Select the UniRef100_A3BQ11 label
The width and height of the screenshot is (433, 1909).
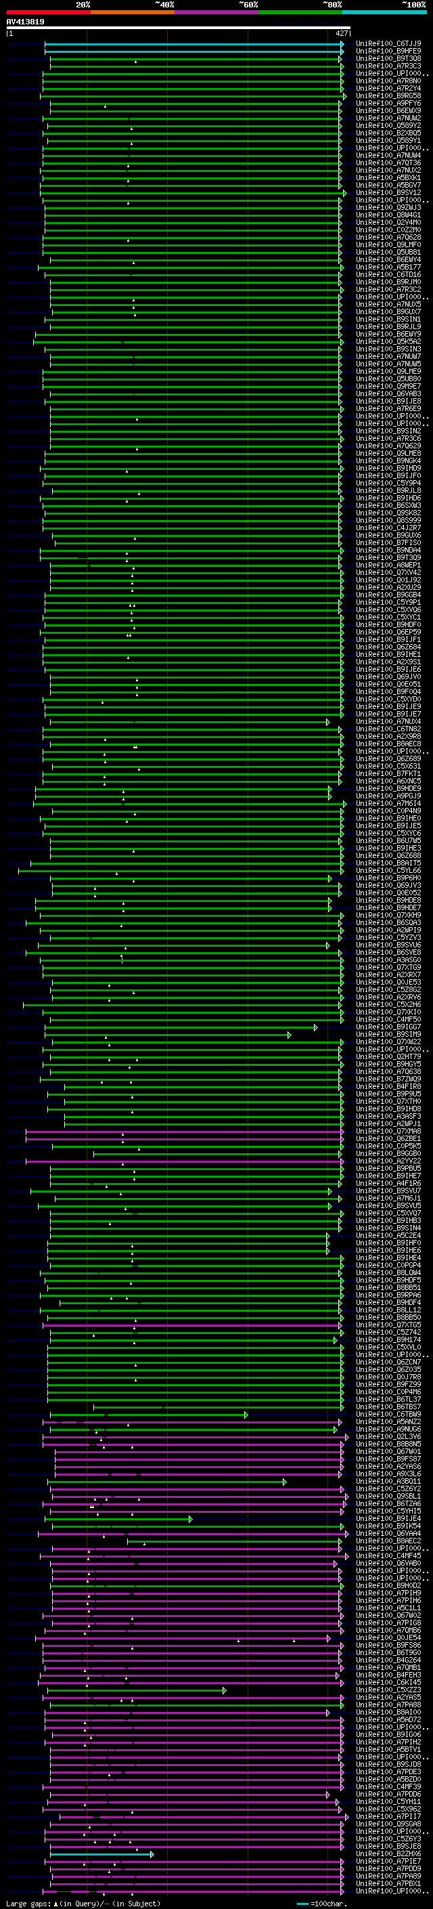pos(388,1482)
